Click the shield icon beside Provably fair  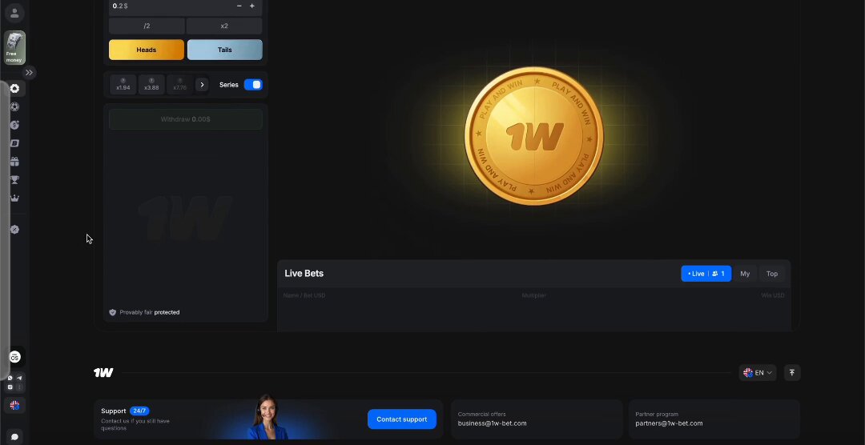113,312
